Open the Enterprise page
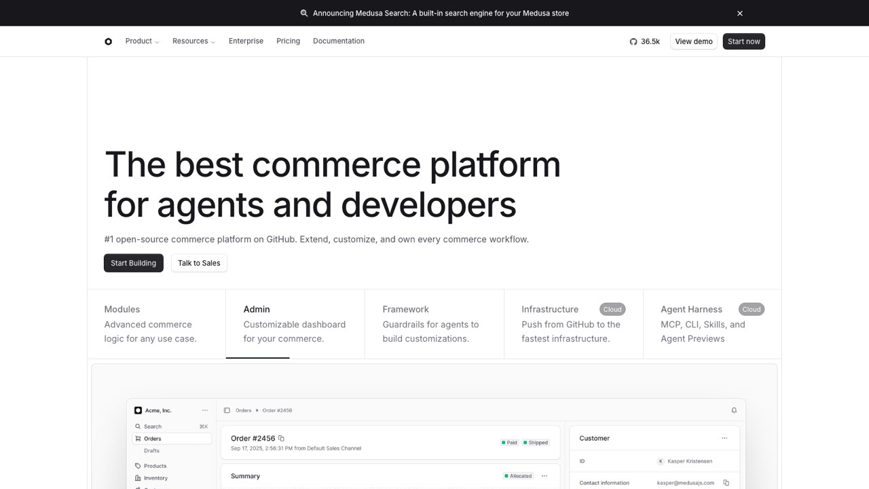This screenshot has width=869, height=489. click(x=246, y=41)
